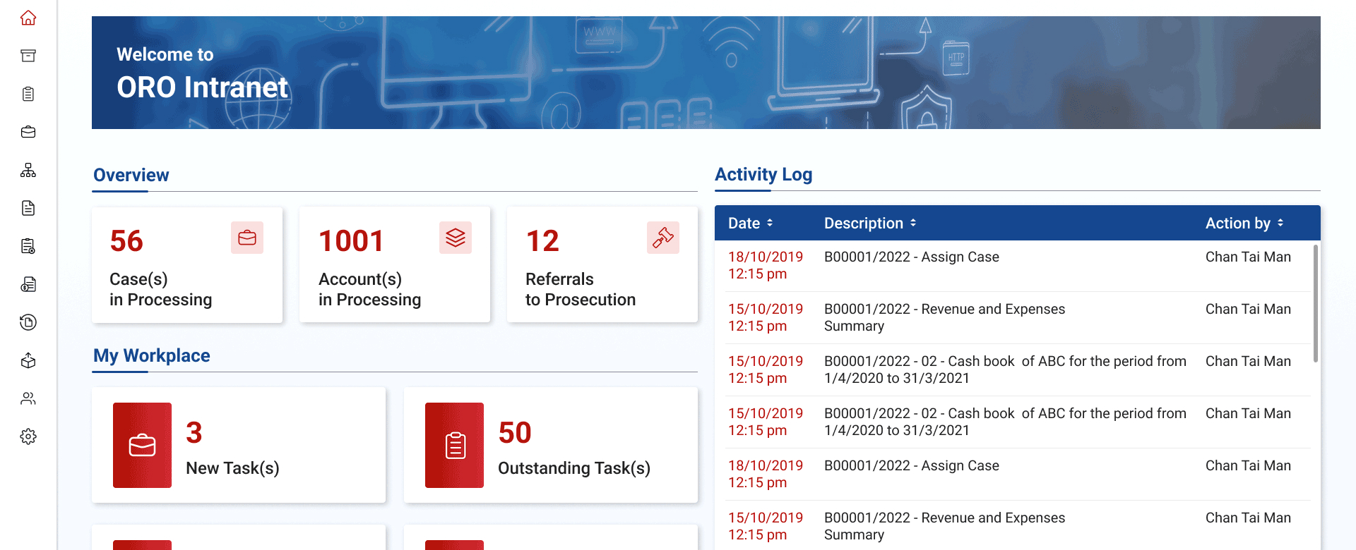Click the history clock sidebar icon
The height and width of the screenshot is (550, 1356).
point(28,322)
